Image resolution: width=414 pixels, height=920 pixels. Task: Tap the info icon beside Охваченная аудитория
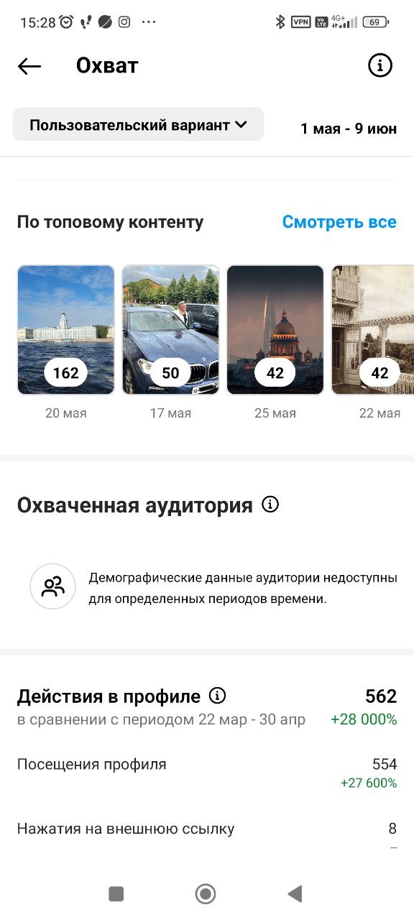tap(270, 505)
